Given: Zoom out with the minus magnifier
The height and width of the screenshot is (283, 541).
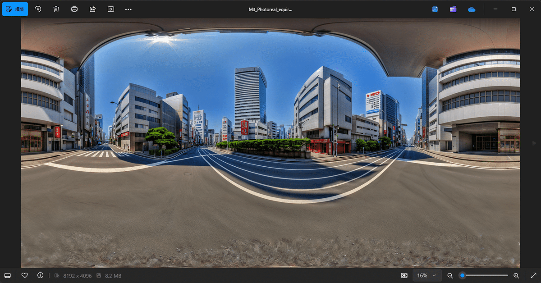Looking at the screenshot, I should coord(450,275).
